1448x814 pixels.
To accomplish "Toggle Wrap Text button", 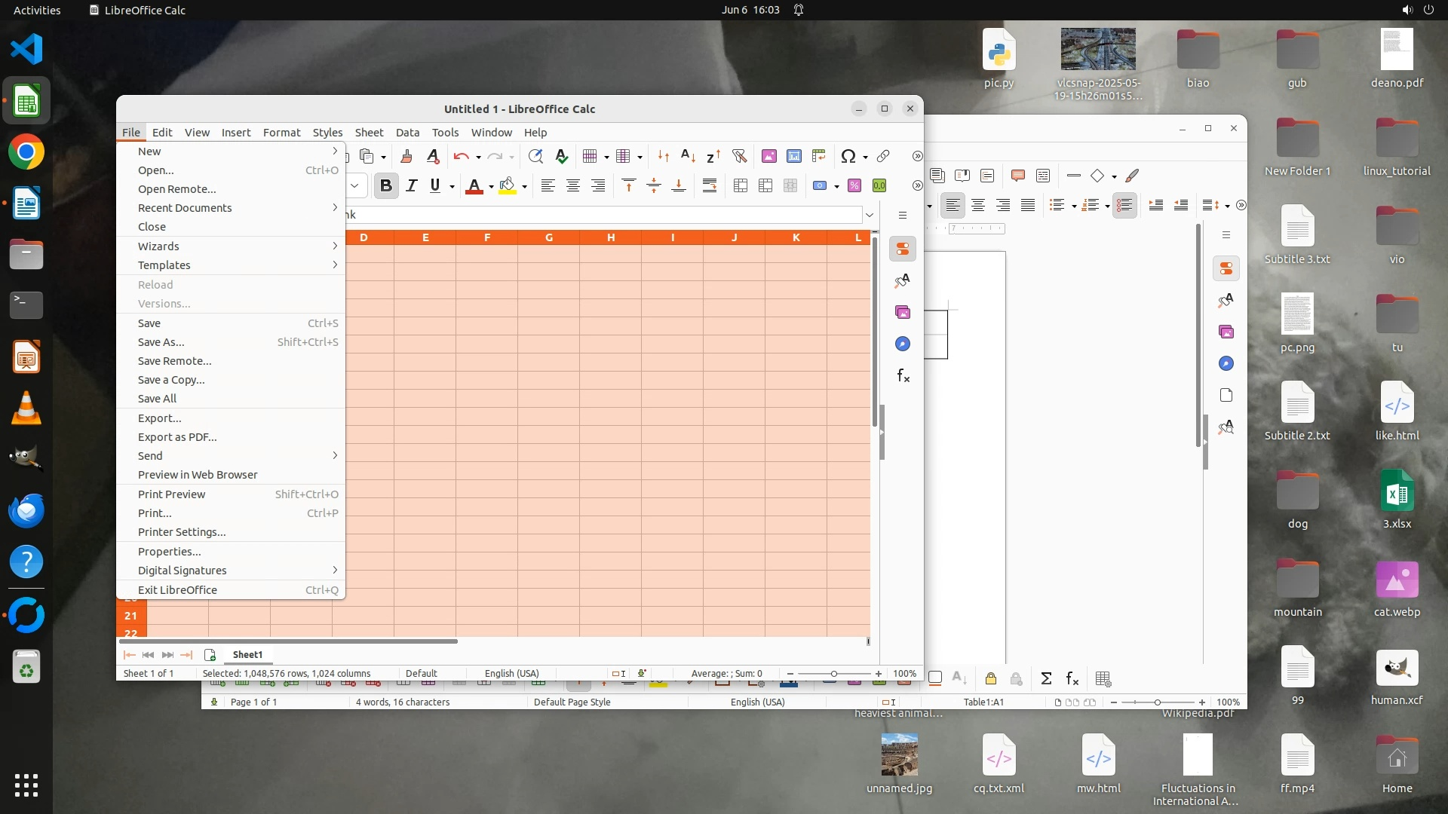I will click(x=710, y=186).
